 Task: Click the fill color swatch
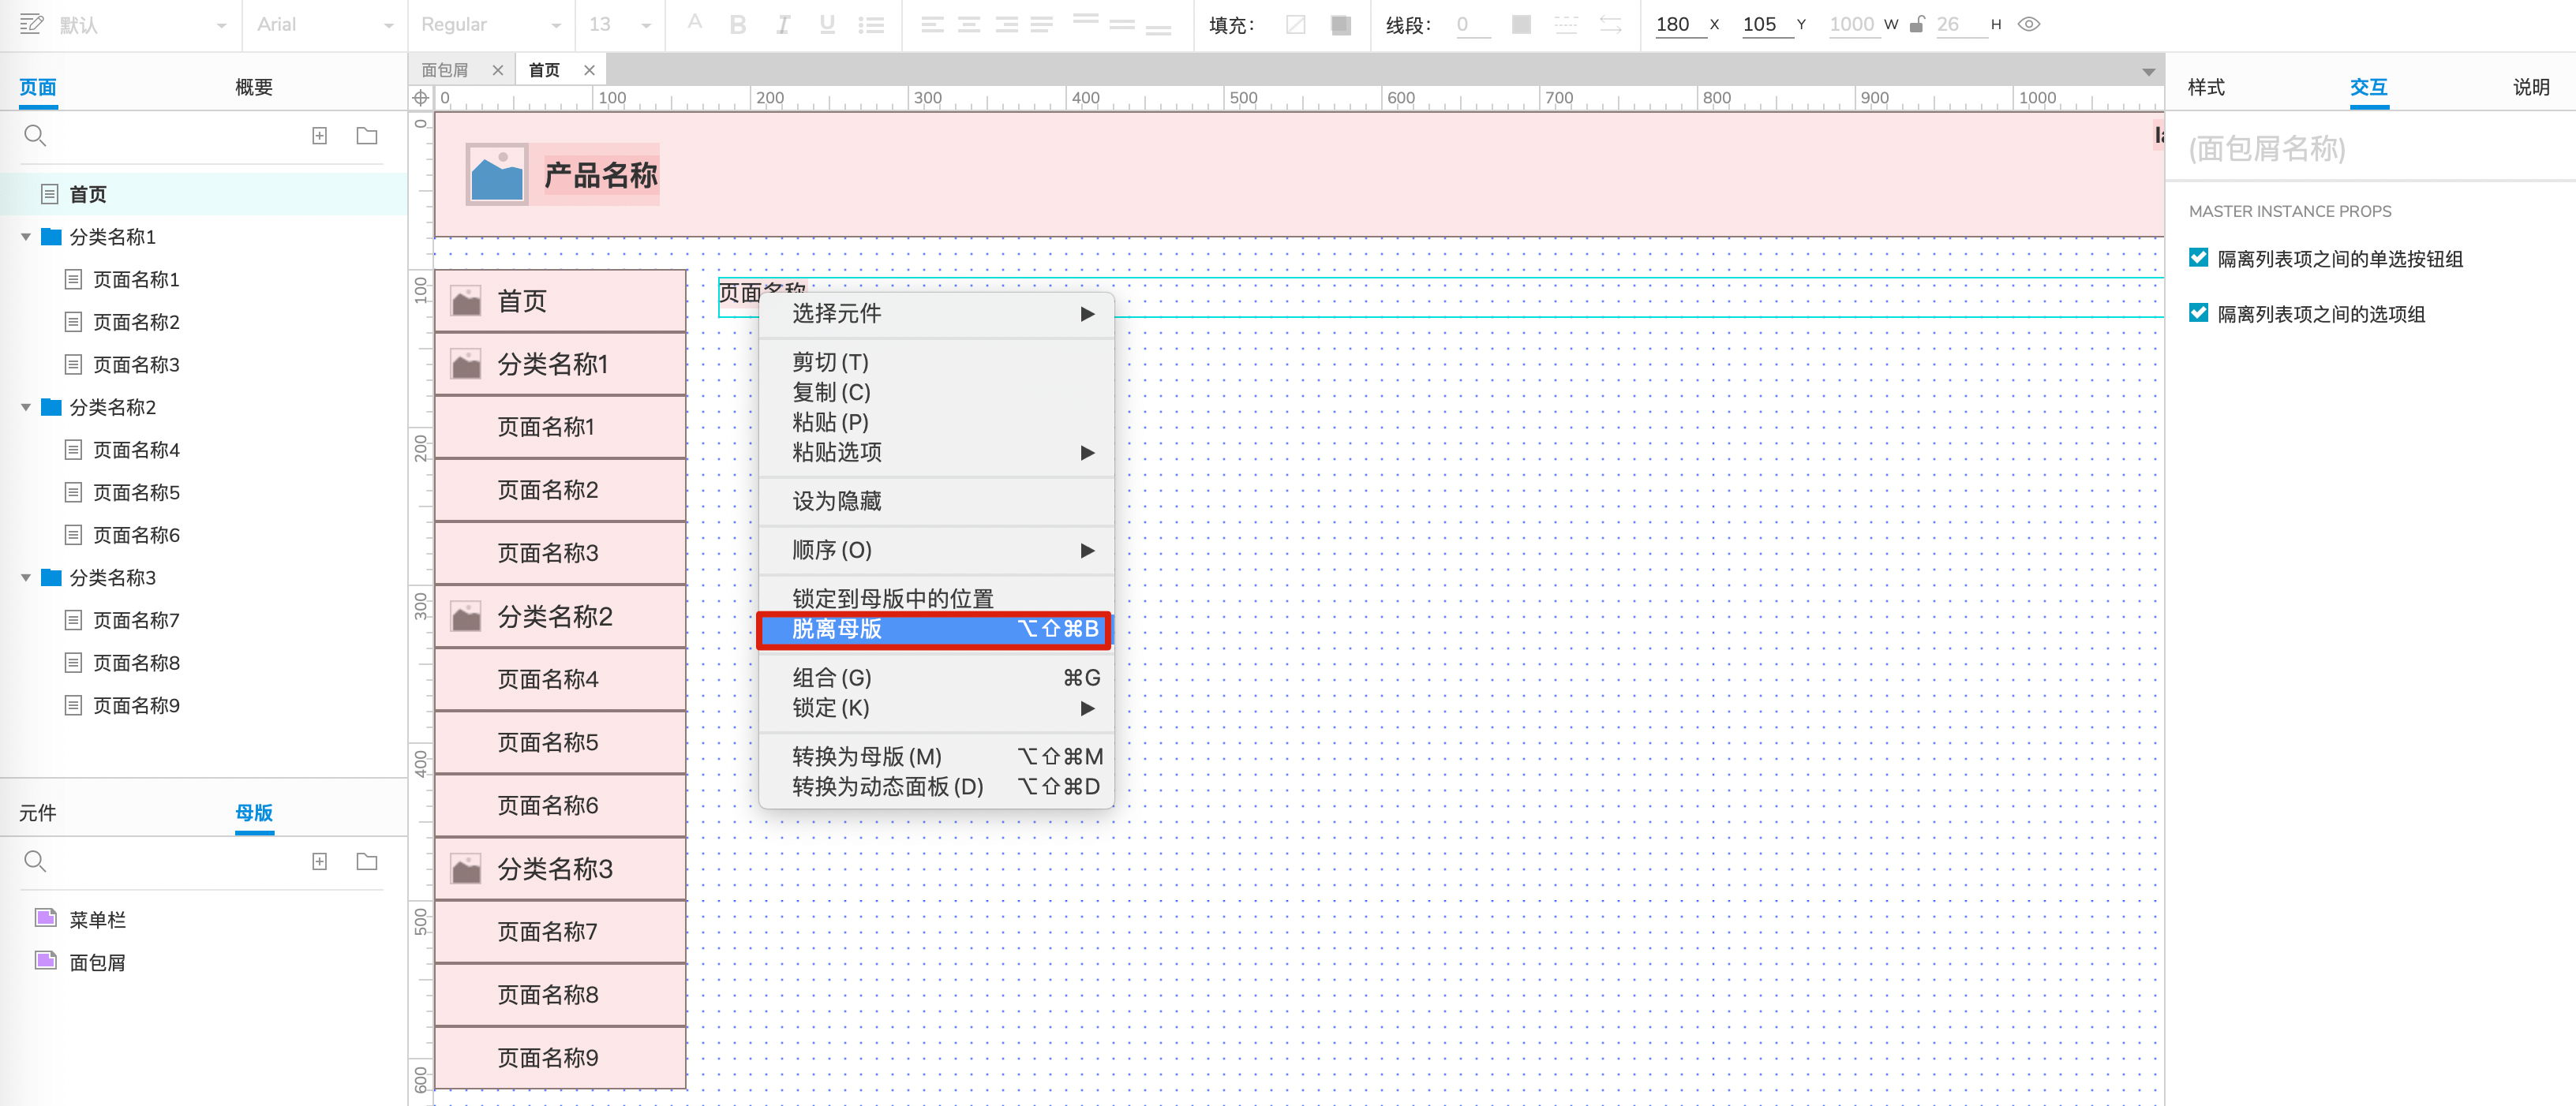coord(1341,25)
